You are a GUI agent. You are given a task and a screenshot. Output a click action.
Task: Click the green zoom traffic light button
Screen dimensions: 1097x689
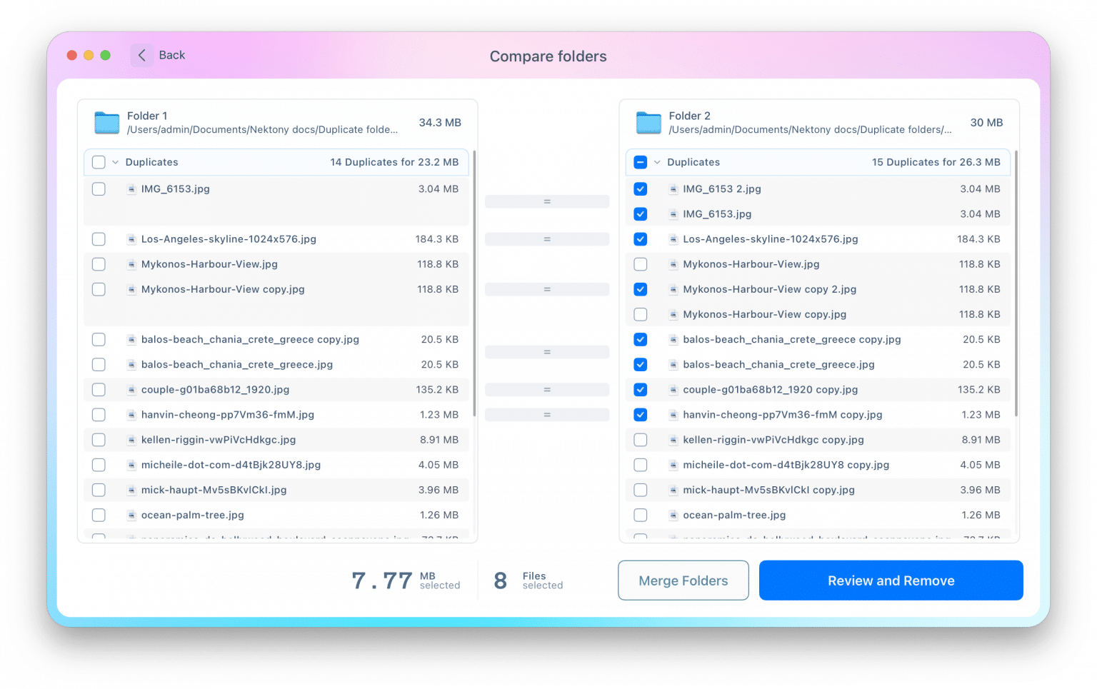point(106,55)
